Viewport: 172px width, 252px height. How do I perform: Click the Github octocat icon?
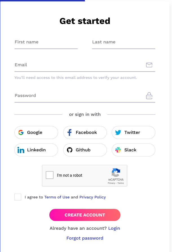70,150
